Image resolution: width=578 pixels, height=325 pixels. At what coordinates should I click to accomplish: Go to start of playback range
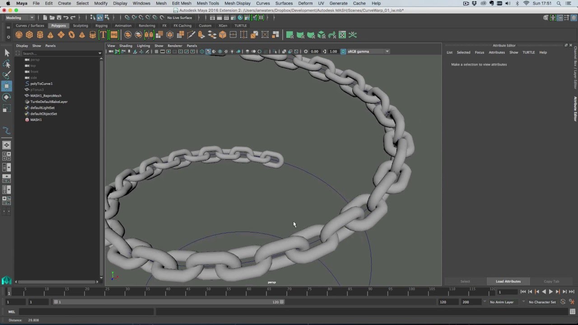click(523, 292)
